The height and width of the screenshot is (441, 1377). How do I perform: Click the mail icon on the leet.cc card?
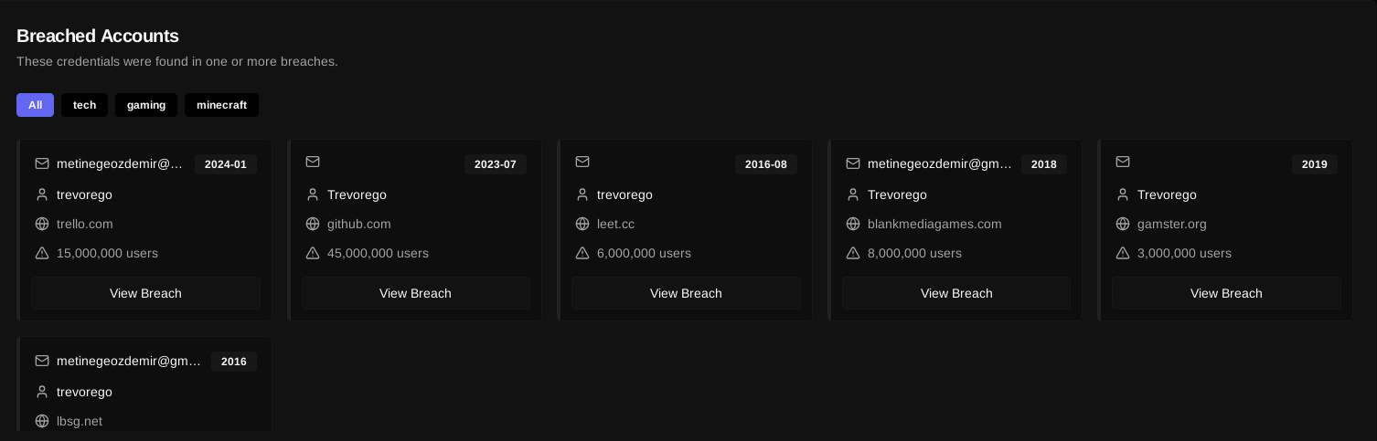pos(582,162)
